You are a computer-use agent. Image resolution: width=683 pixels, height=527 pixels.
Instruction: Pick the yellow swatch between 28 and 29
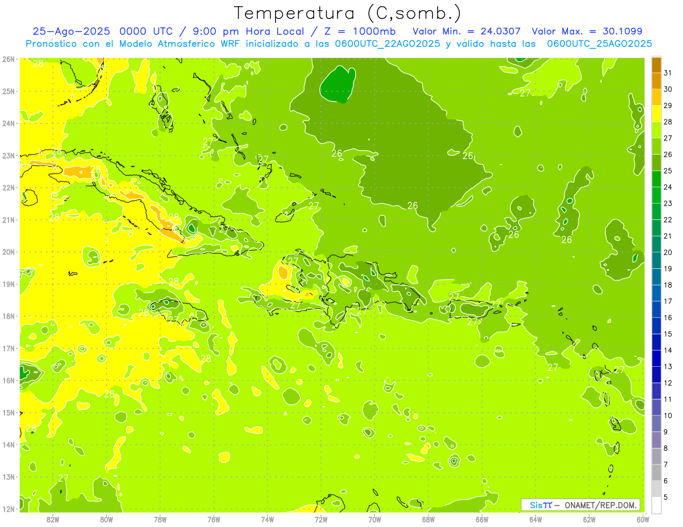[656, 113]
